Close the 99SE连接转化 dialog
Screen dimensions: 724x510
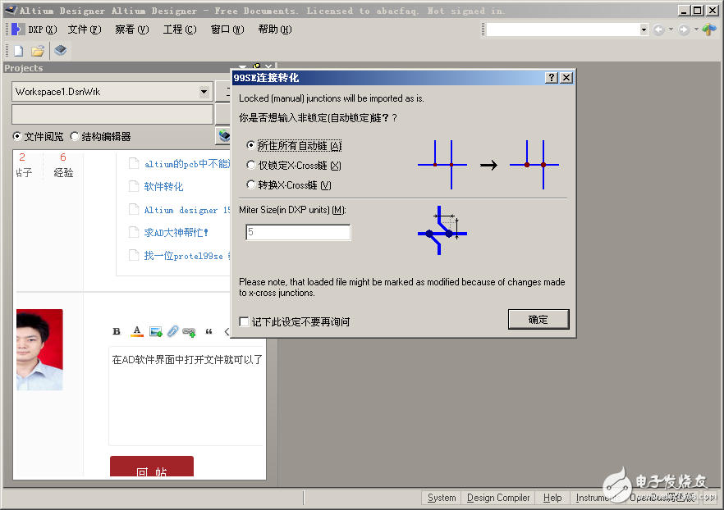click(566, 77)
